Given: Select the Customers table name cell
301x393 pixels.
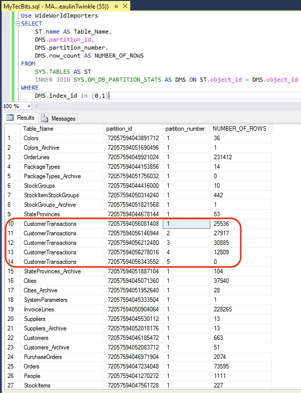Looking at the screenshot, I should [x=62, y=338].
